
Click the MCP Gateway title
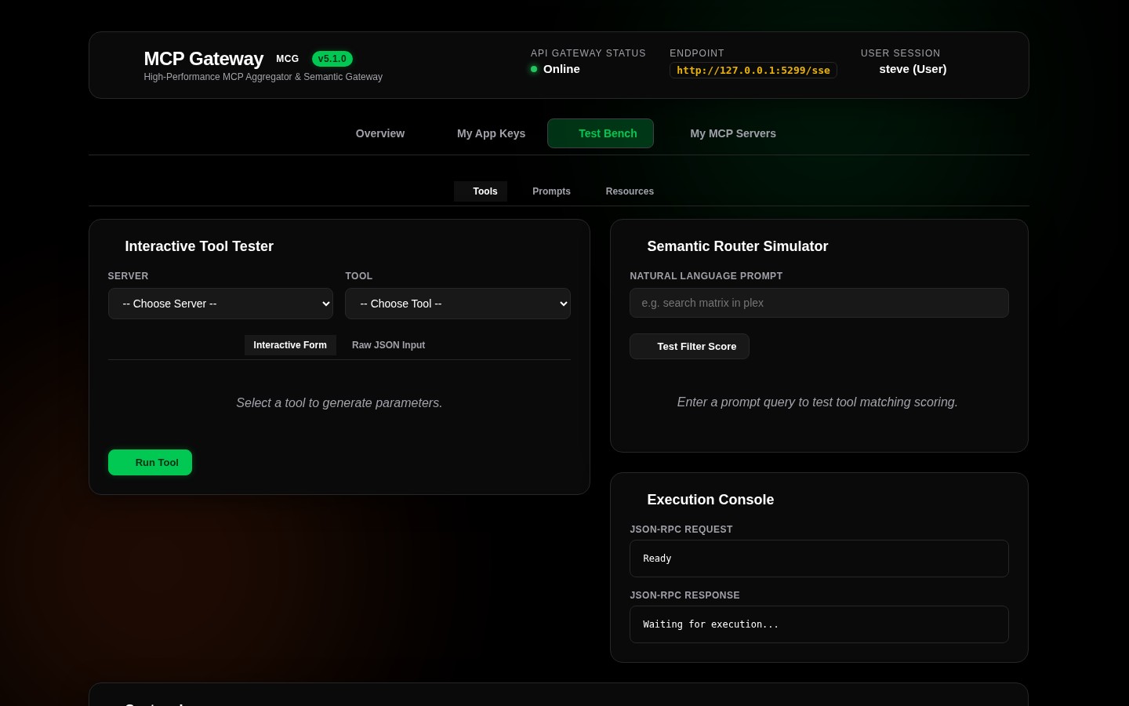point(203,59)
